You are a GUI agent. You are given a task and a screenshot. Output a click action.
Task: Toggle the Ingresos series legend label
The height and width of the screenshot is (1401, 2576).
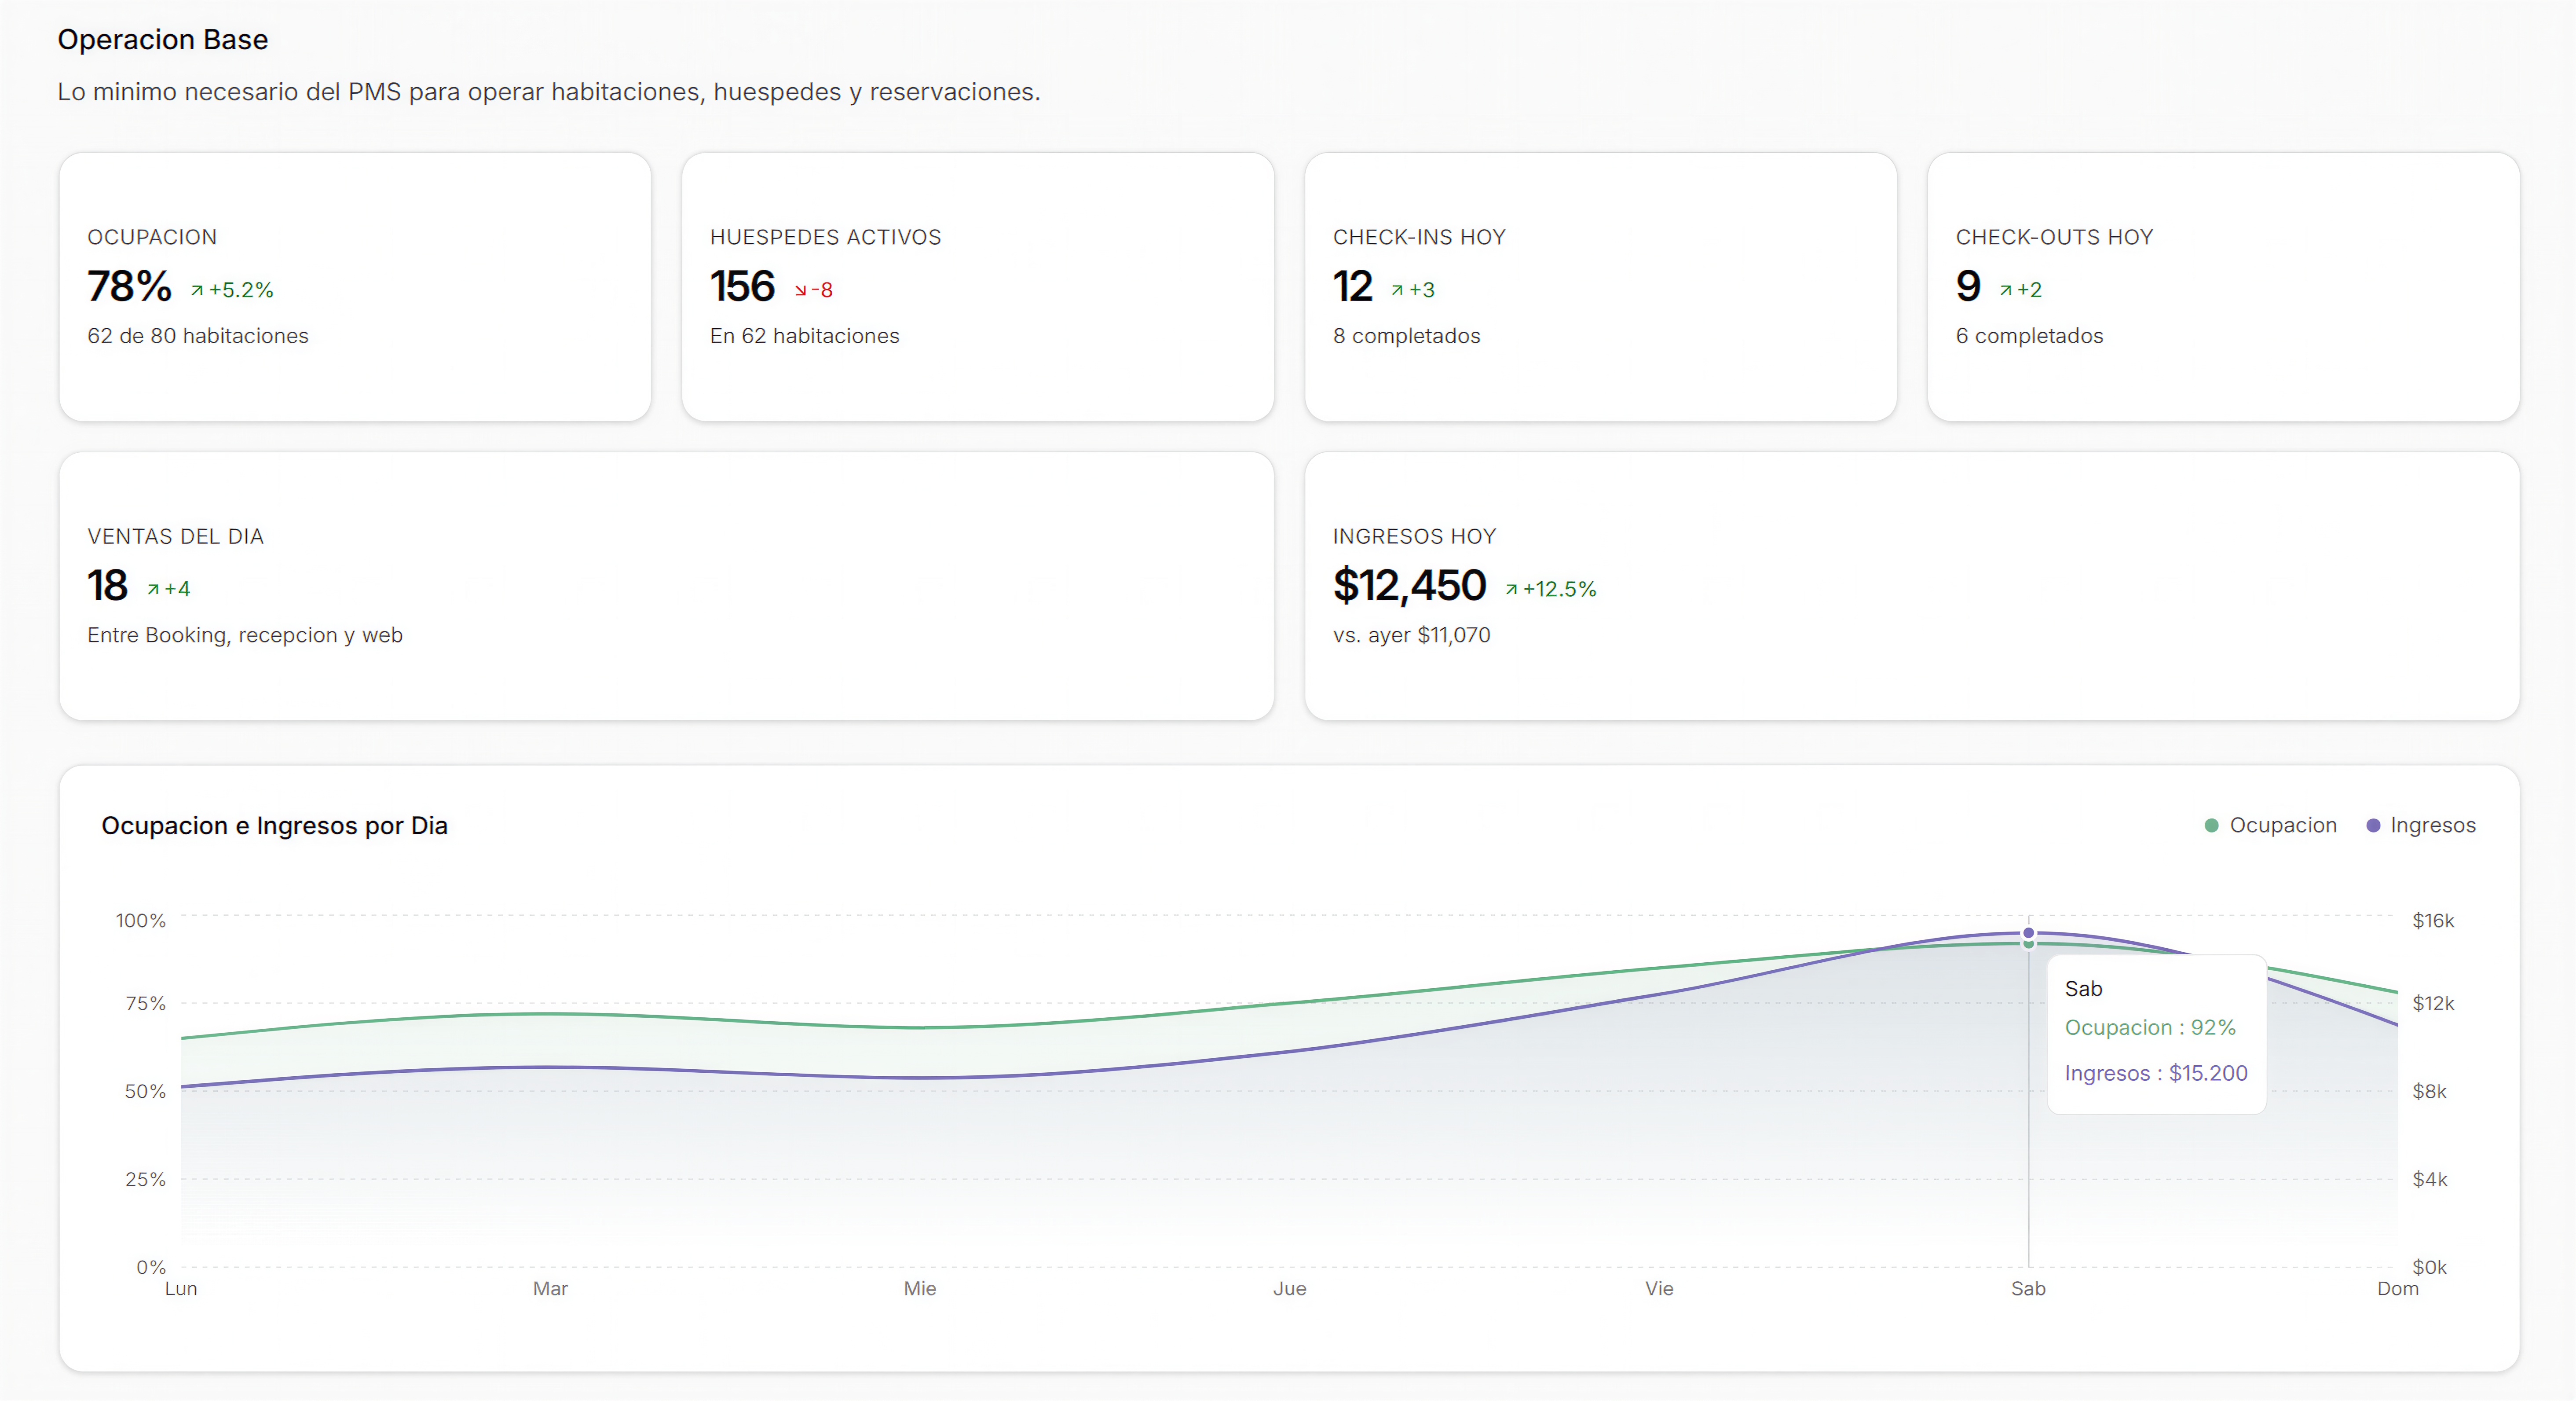[2432, 825]
